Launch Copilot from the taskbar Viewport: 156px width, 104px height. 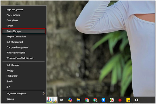click(70, 100)
